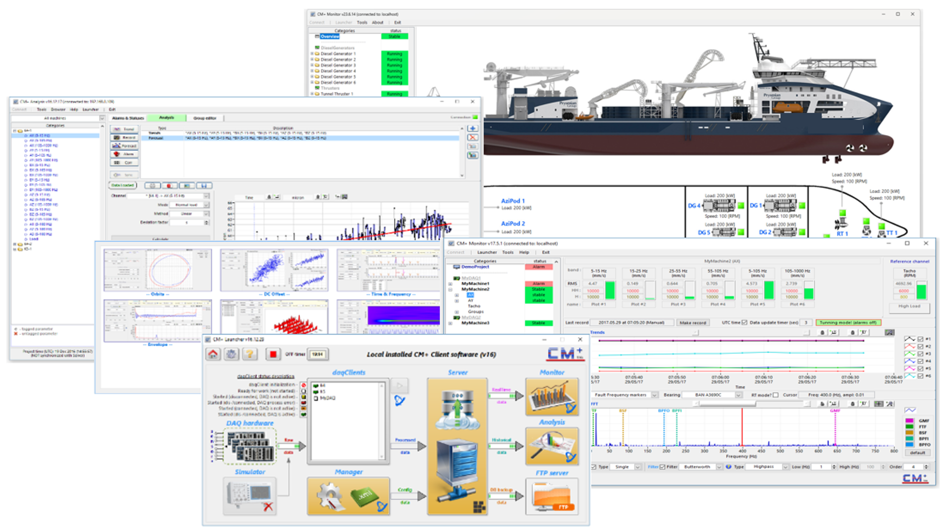Open the Analysis magnifier tile in Launcher
This screenshot has width=944, height=531.
(x=552, y=446)
